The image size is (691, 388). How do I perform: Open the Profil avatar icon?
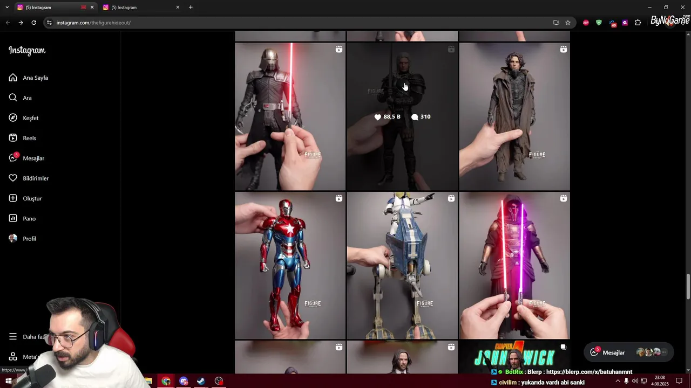(x=13, y=238)
